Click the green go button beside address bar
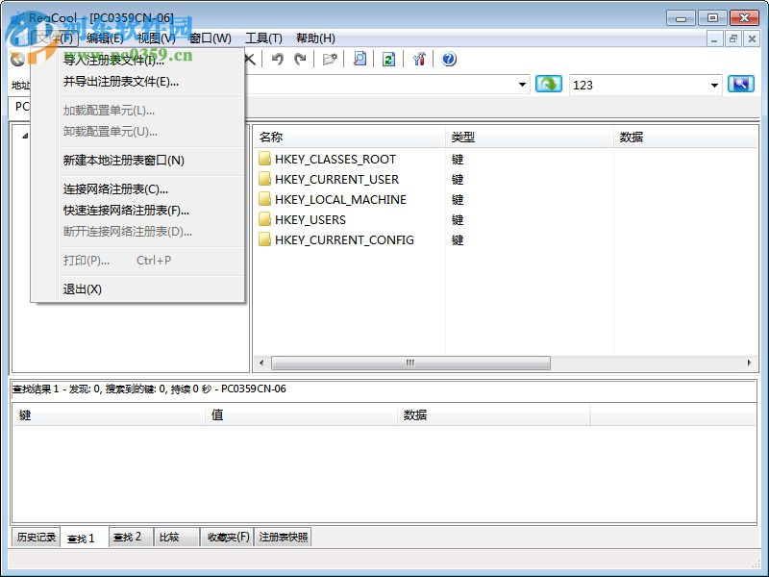Viewport: 769px width, 577px height. [x=548, y=84]
